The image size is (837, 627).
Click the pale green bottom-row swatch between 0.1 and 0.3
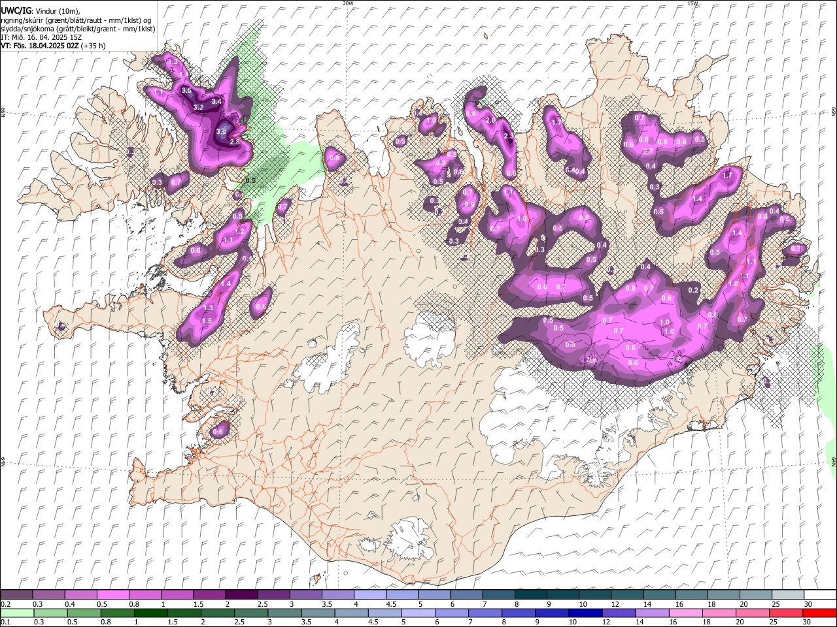pyautogui.click(x=17, y=613)
